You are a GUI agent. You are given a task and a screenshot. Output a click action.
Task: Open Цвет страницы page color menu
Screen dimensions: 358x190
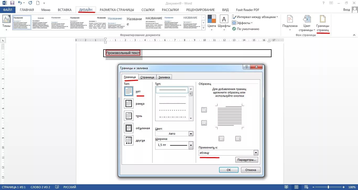[307, 23]
